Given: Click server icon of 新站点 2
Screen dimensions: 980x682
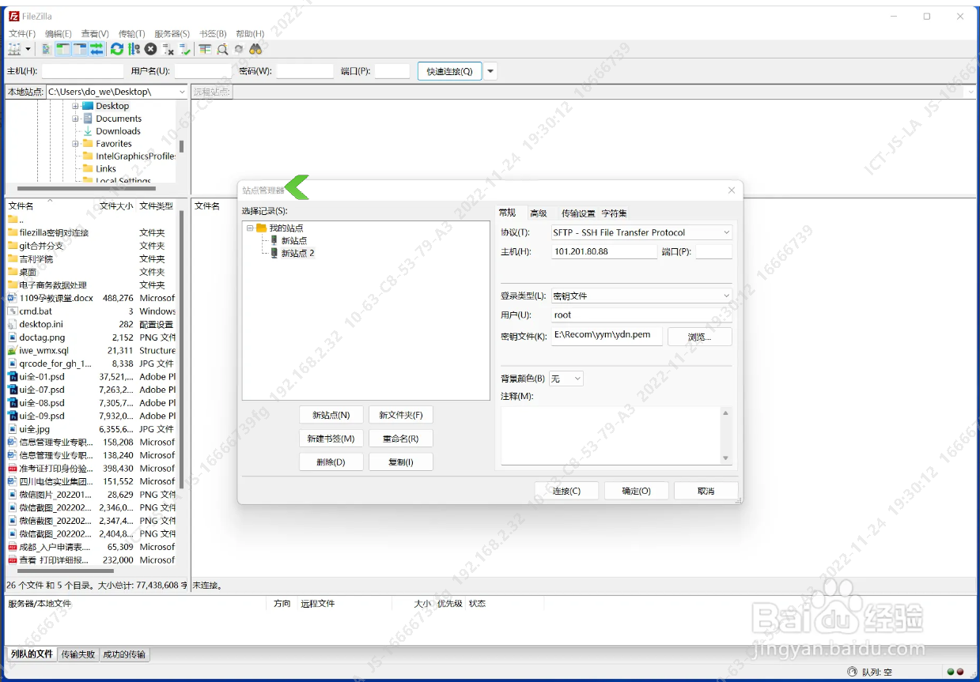Looking at the screenshot, I should [274, 253].
